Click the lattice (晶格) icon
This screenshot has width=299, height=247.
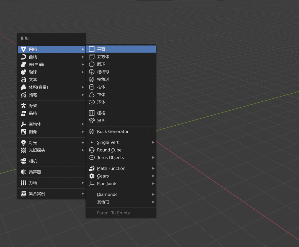pyautogui.click(x=24, y=113)
